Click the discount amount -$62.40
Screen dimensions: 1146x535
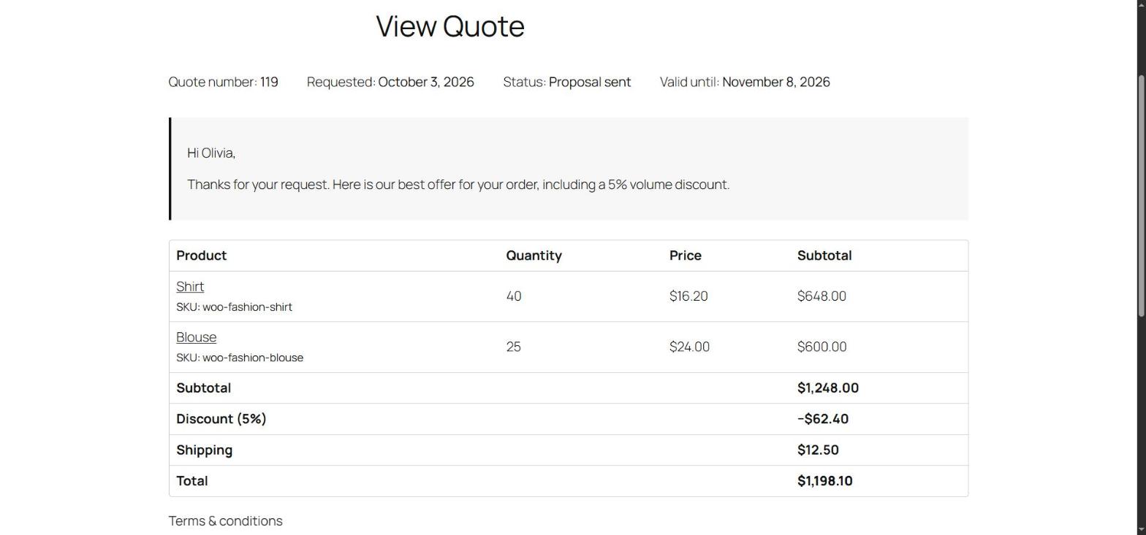(x=823, y=419)
